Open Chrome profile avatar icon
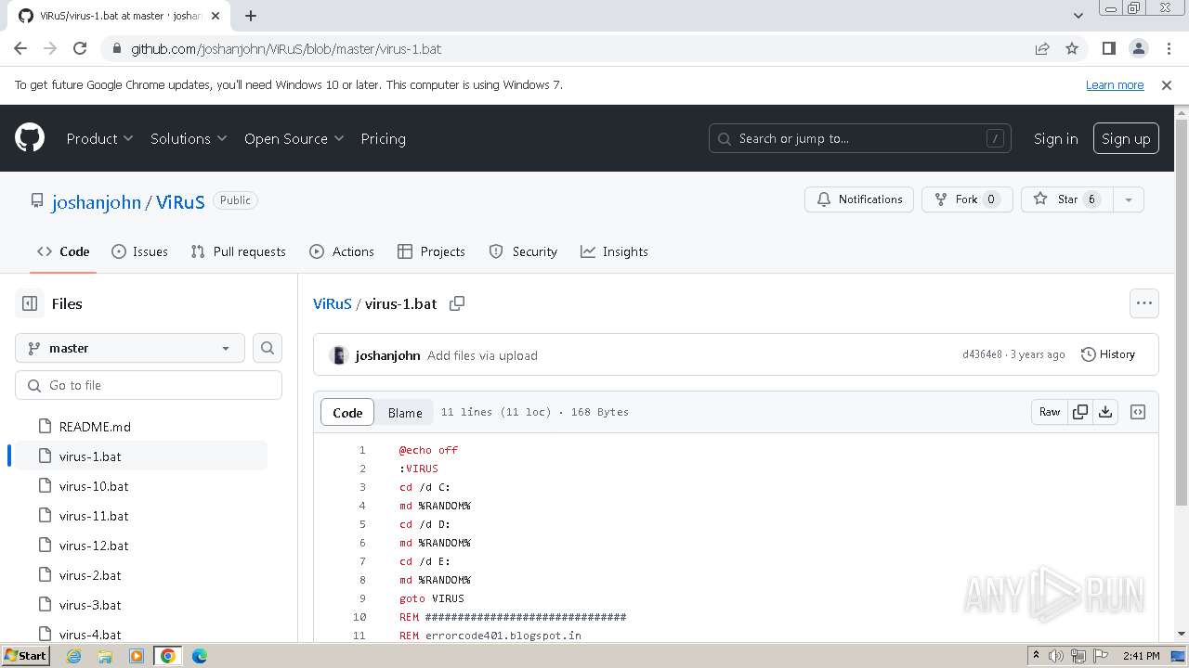 coord(1139,48)
